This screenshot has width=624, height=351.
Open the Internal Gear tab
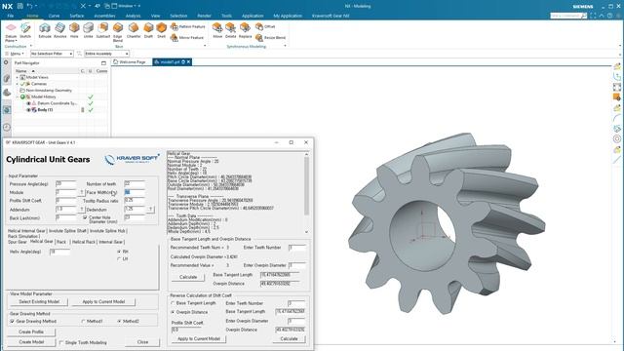tap(110, 242)
